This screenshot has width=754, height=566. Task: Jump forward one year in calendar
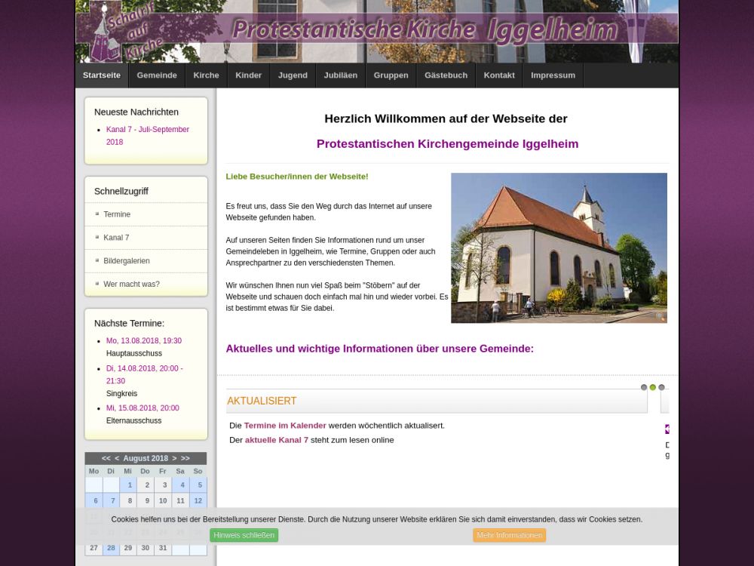[185, 458]
